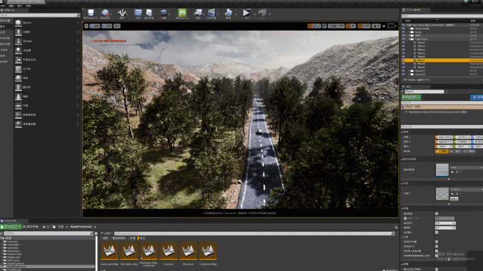Image resolution: width=483 pixels, height=271 pixels.
Task: Open the Filters dropdown in the Content Browser
Action: [107, 234]
